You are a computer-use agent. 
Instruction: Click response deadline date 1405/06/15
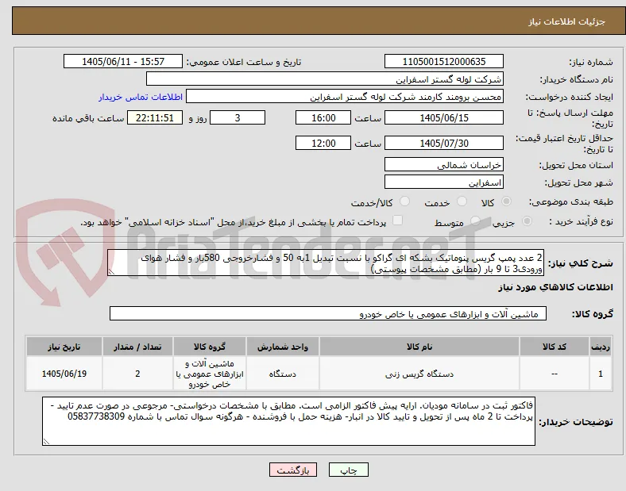click(x=443, y=118)
